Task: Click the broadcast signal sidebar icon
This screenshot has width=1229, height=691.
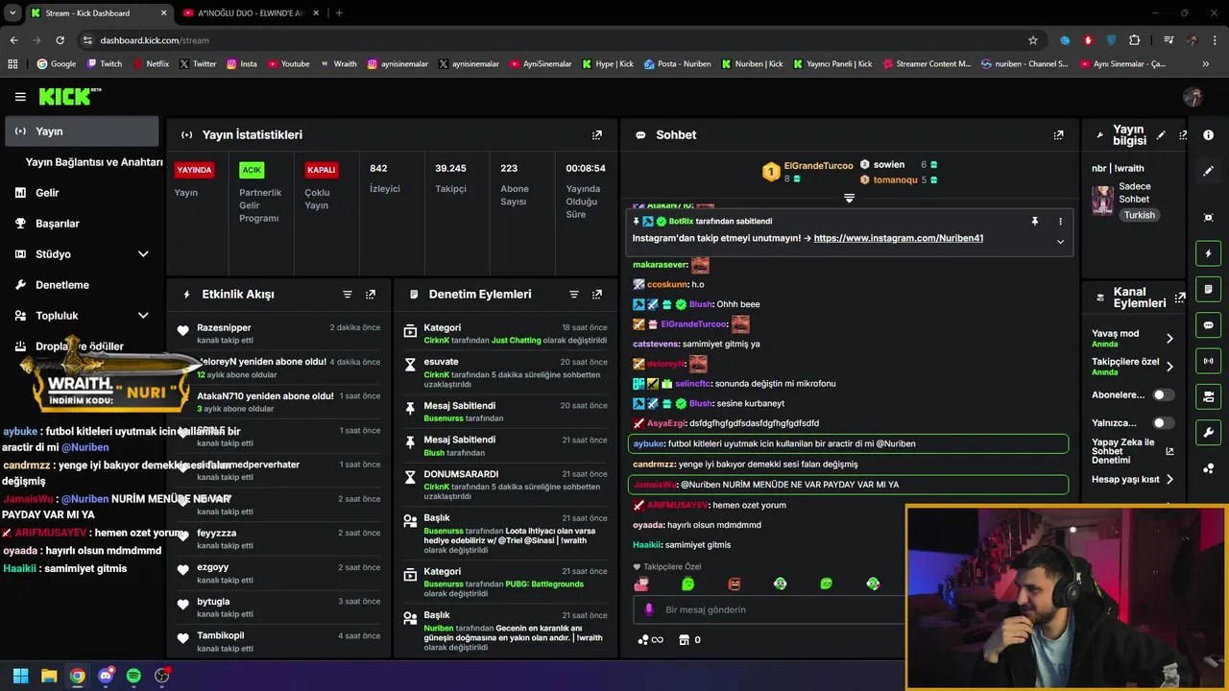Action: point(1209,361)
